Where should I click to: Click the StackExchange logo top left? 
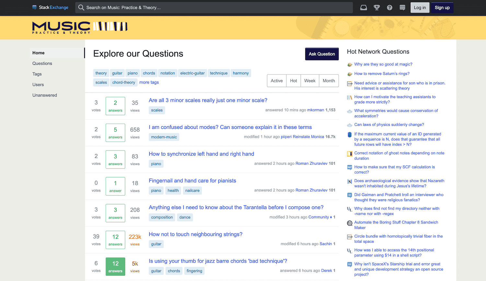[50, 7]
